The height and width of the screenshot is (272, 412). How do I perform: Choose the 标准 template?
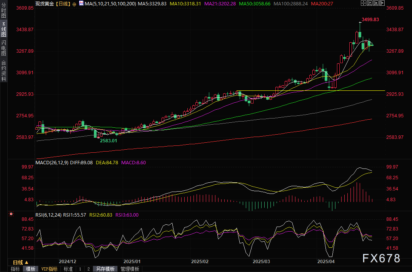(68, 269)
